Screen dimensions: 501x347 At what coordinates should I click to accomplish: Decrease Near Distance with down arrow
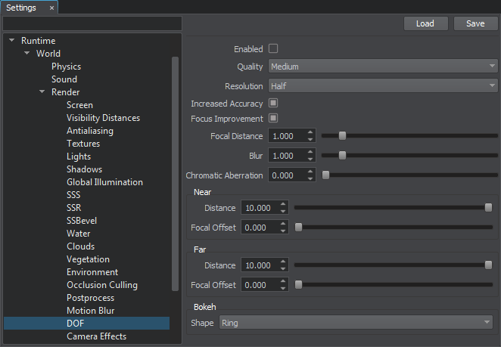(x=283, y=212)
